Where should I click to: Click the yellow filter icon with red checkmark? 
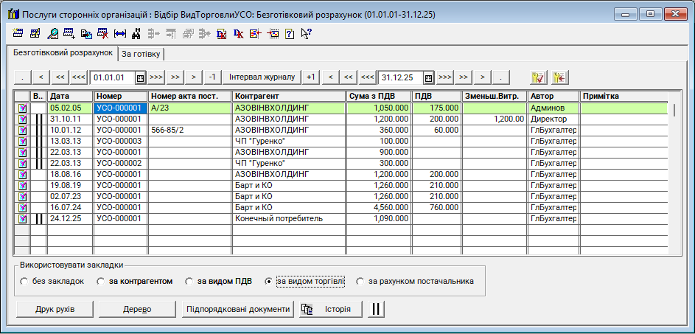point(538,77)
